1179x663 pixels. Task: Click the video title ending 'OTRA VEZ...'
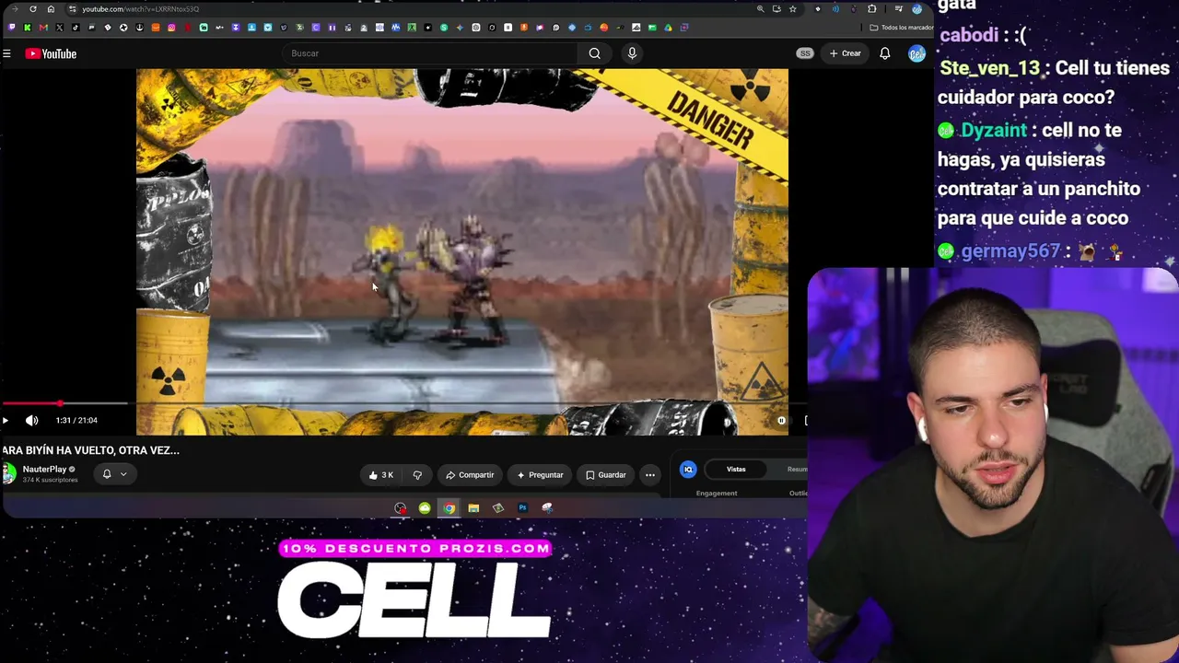click(90, 450)
